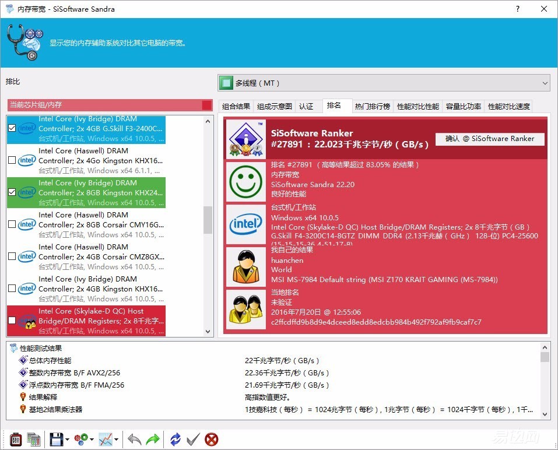558x450 pixels.
Task: Click the green smiley face icon
Action: click(x=246, y=181)
